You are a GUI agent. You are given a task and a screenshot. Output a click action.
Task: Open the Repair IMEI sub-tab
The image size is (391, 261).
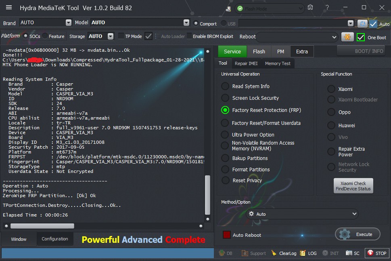pyautogui.click(x=246, y=63)
